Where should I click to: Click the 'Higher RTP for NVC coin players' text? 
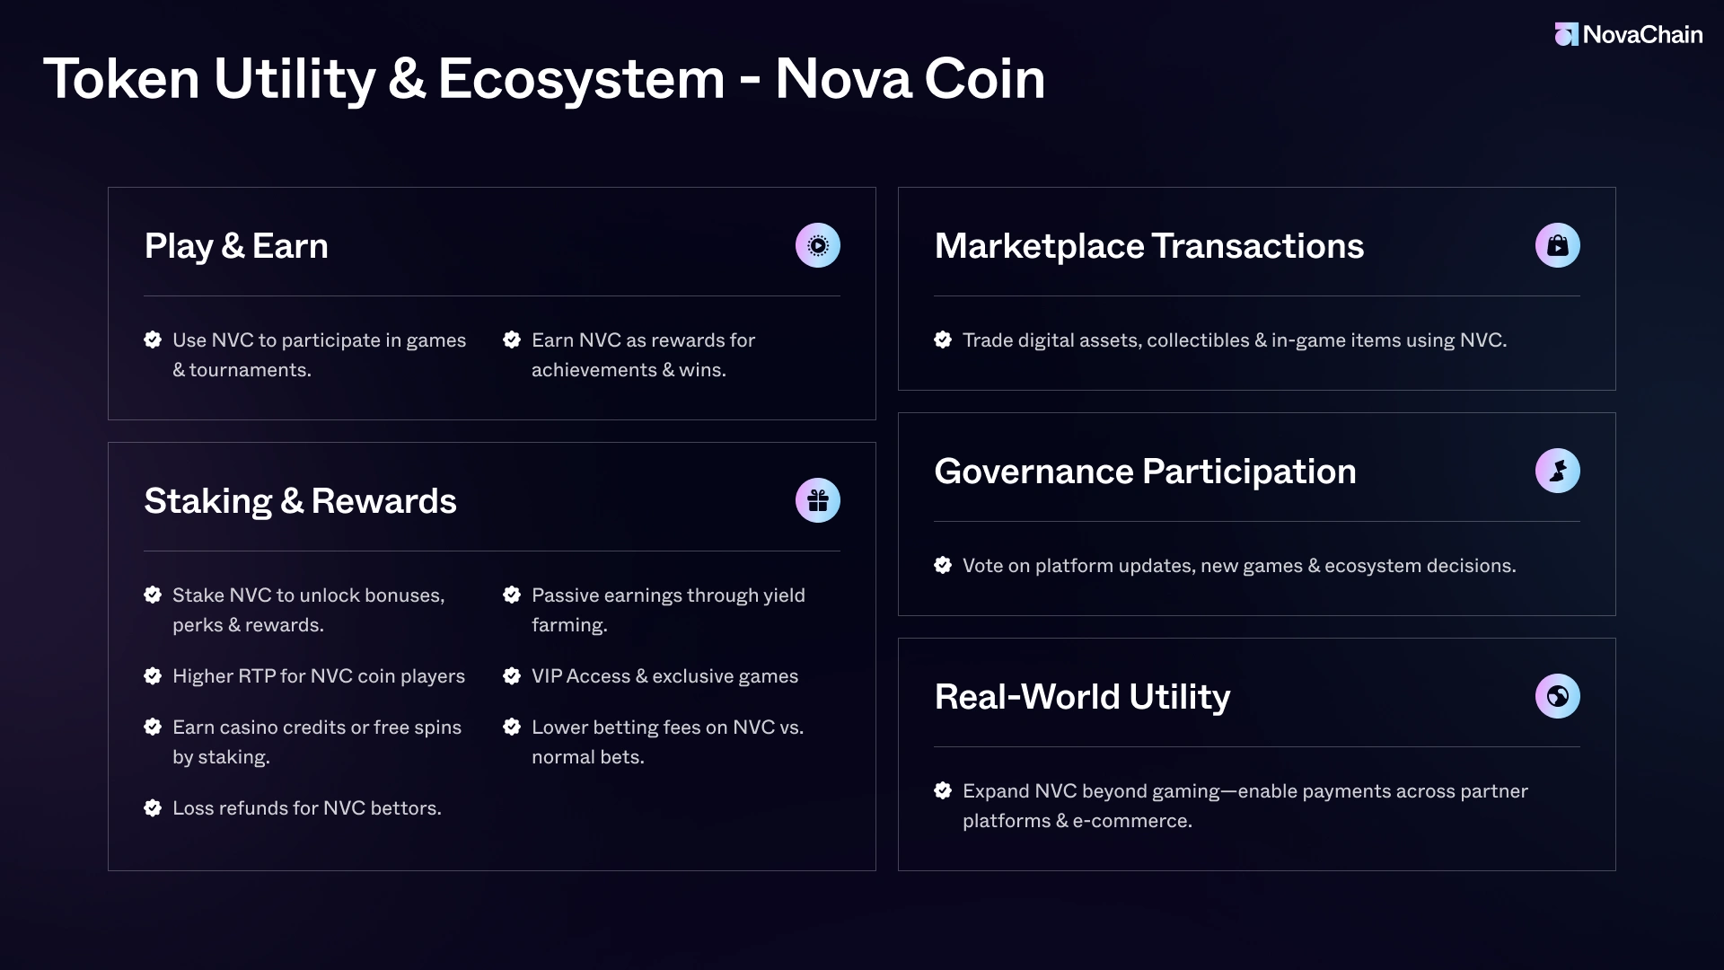coord(319,676)
